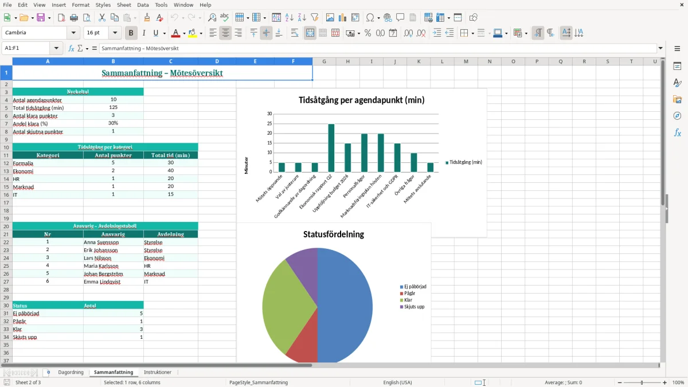The height and width of the screenshot is (387, 688).
Task: Click the English (USA) language status field
Action: 398,382
